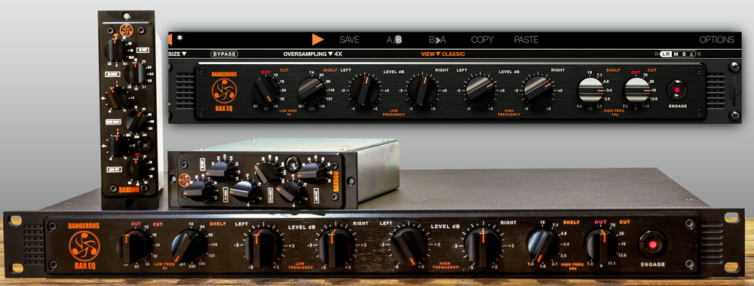754x286 pixels.
Task: Click the plugin HIGH FREQUENCY left level knob
Action: coord(480,90)
